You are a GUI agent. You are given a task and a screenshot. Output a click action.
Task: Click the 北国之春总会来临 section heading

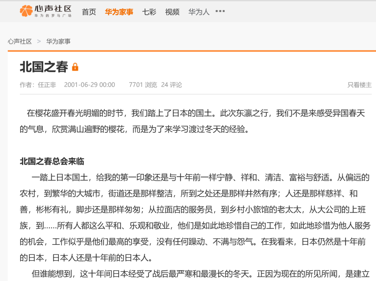[52, 162]
